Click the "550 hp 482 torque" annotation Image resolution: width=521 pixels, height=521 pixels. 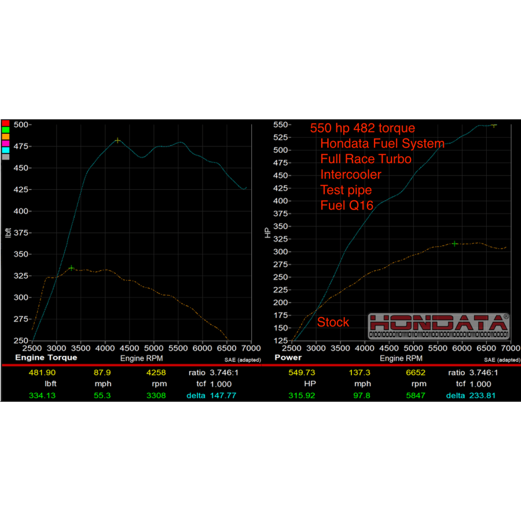click(x=362, y=128)
